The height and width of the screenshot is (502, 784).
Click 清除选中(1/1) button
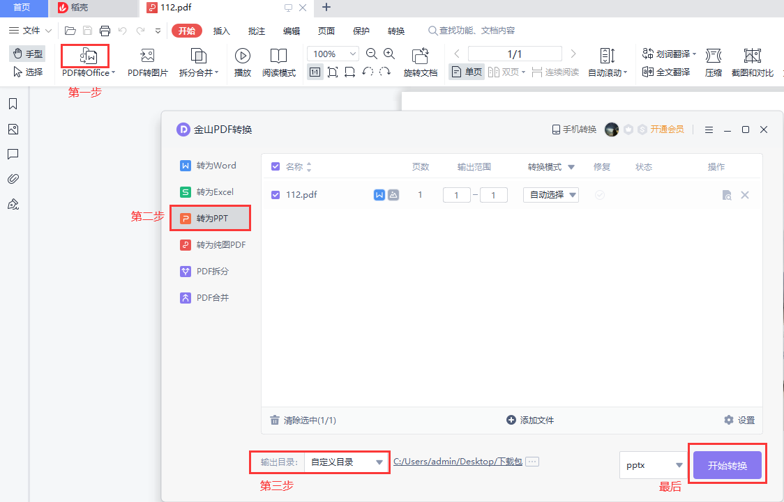[x=303, y=420]
